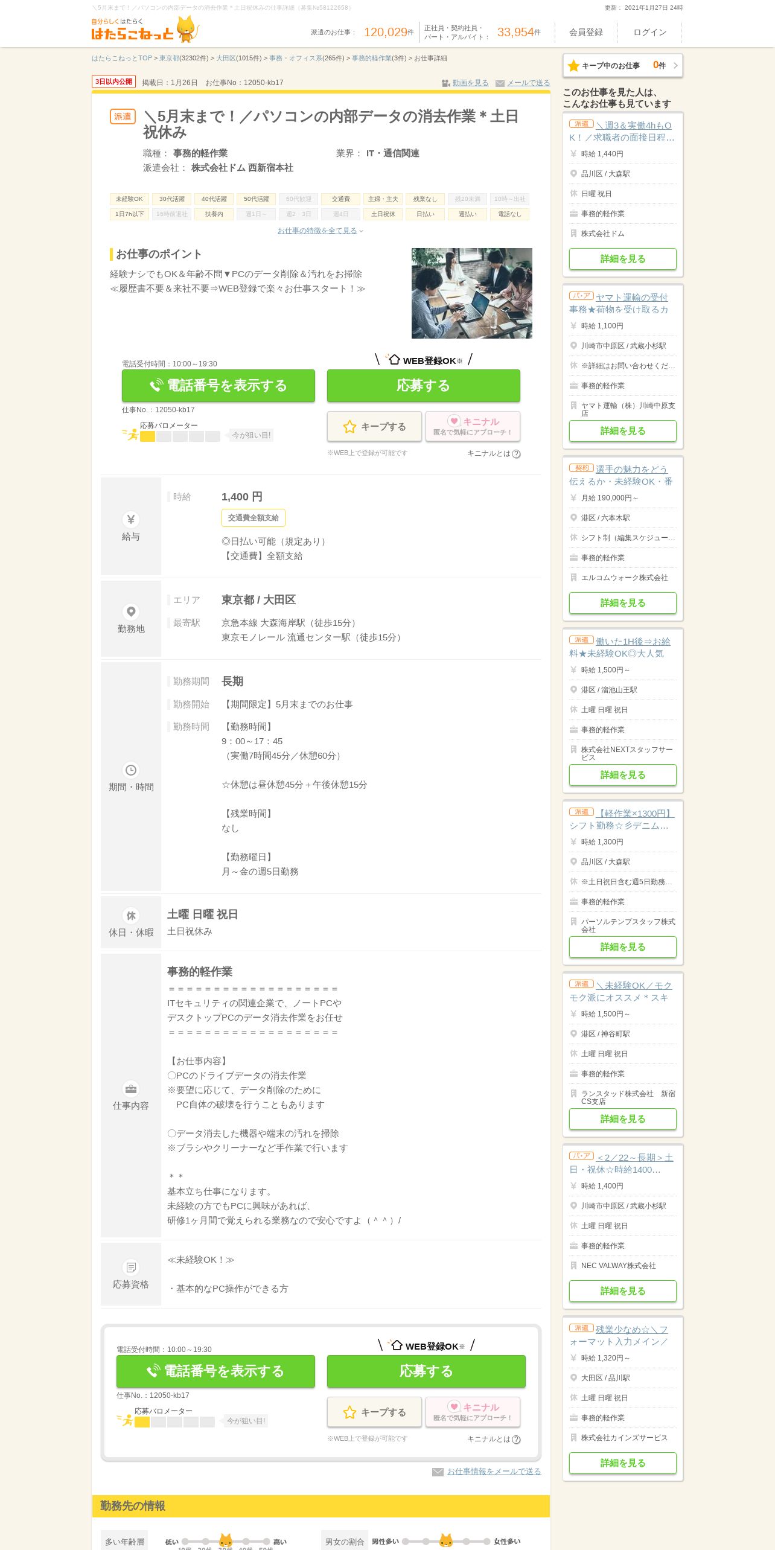Click top キープする star button

(375, 426)
